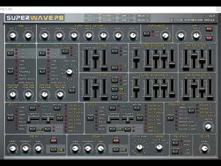Click the Pitch Bend knob
The image size is (221, 166).
140,147
